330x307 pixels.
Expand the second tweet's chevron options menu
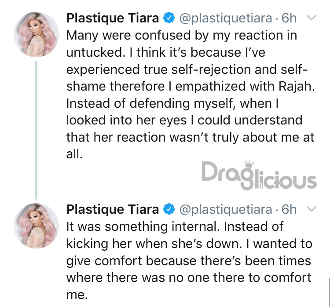pyautogui.click(x=312, y=209)
